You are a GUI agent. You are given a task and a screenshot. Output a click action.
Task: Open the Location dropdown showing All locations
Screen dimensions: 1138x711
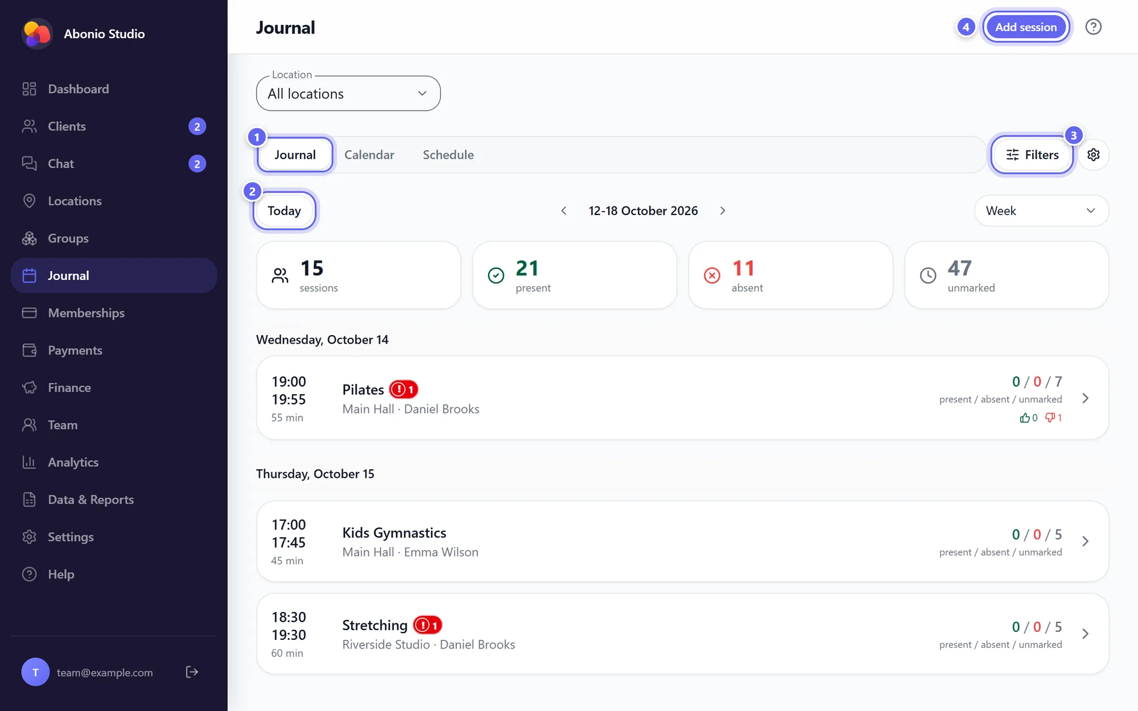(x=348, y=93)
